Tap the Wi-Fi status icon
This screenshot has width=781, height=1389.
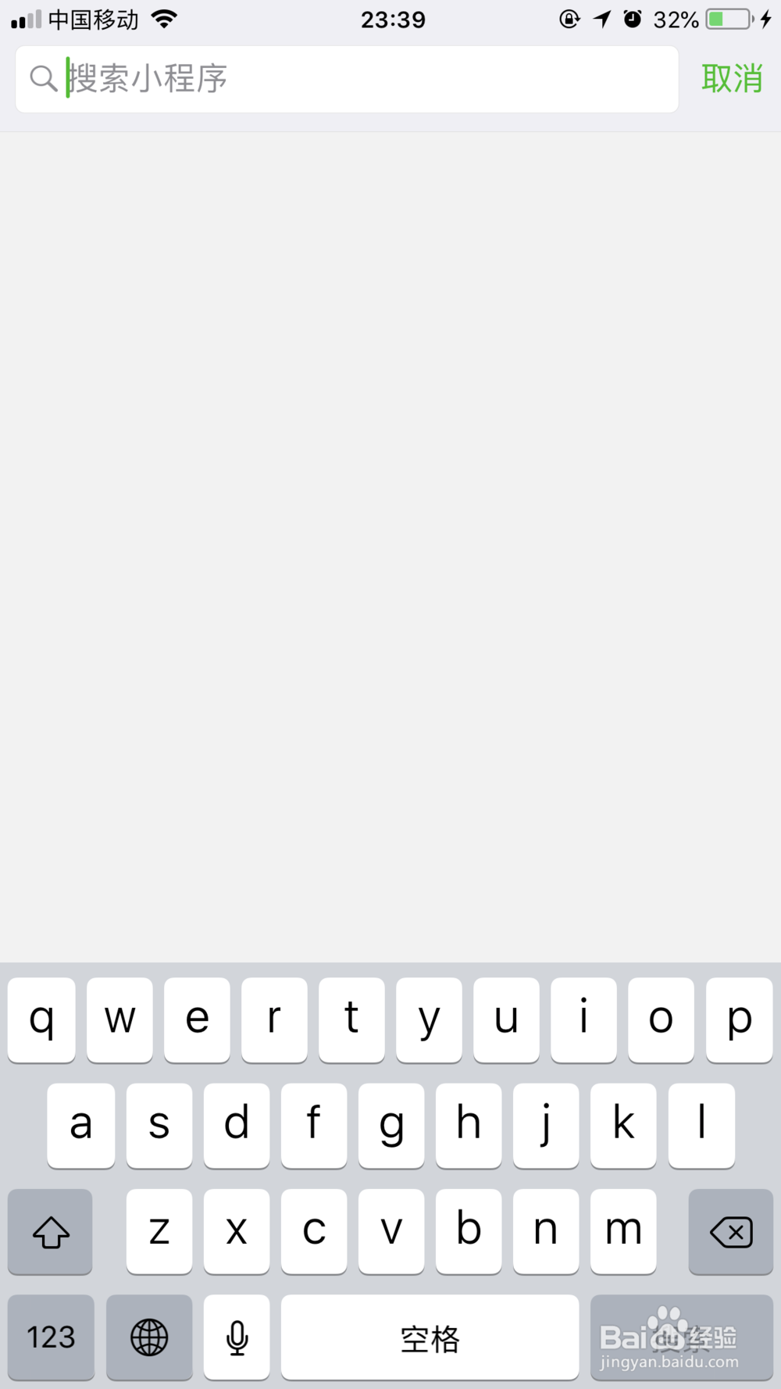pyautogui.click(x=165, y=20)
